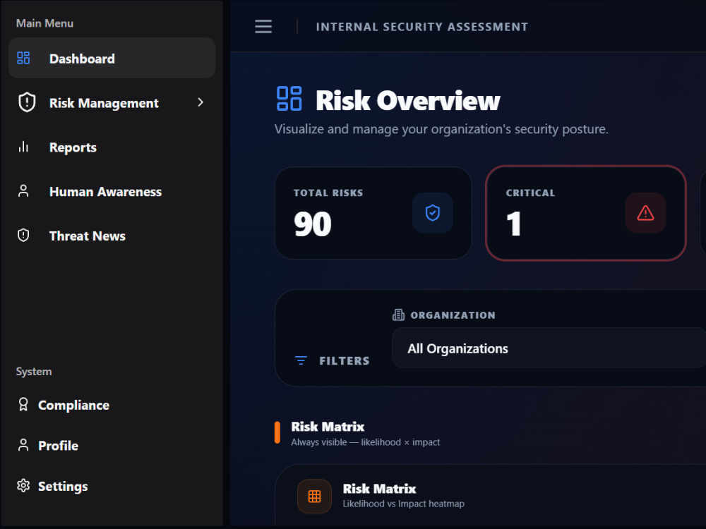Click the Profile user icon

click(x=23, y=445)
